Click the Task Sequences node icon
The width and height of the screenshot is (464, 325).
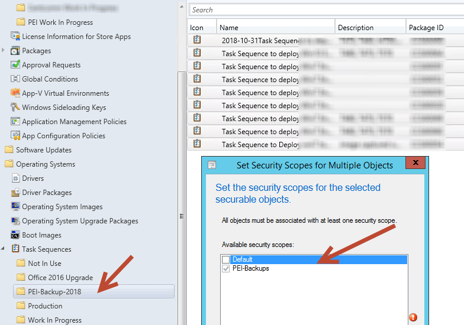[x=15, y=249]
